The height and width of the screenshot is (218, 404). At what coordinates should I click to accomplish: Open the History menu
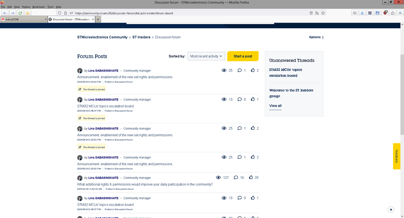[26, 7]
